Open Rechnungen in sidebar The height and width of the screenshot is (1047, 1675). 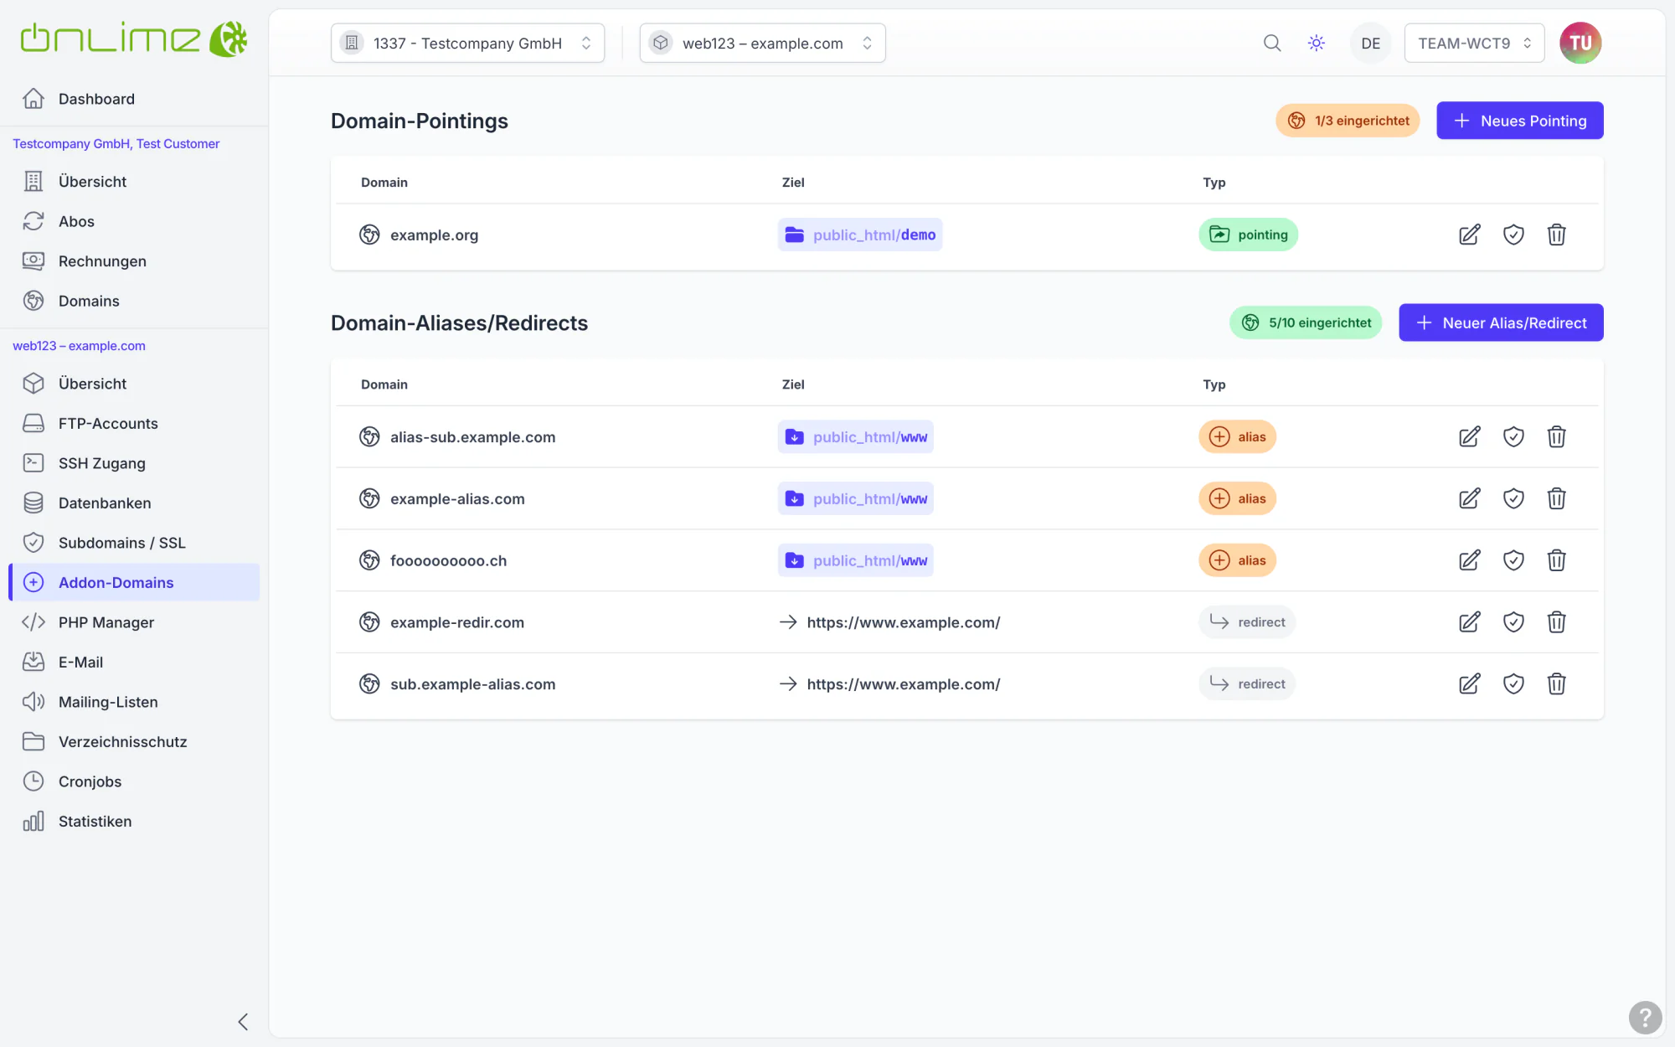(134, 261)
